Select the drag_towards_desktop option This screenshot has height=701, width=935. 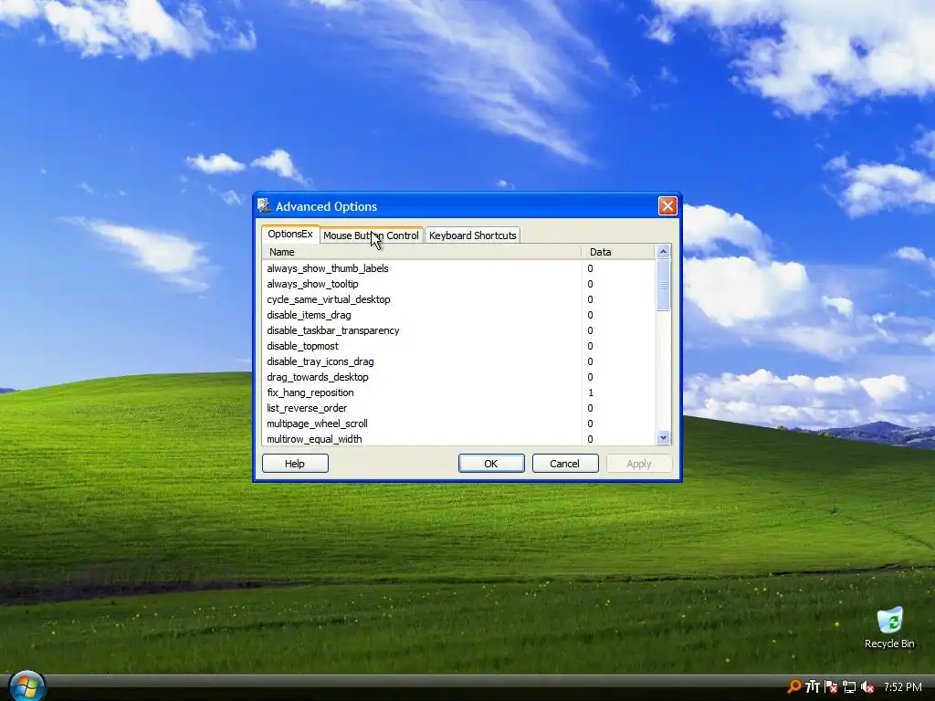coord(458,377)
